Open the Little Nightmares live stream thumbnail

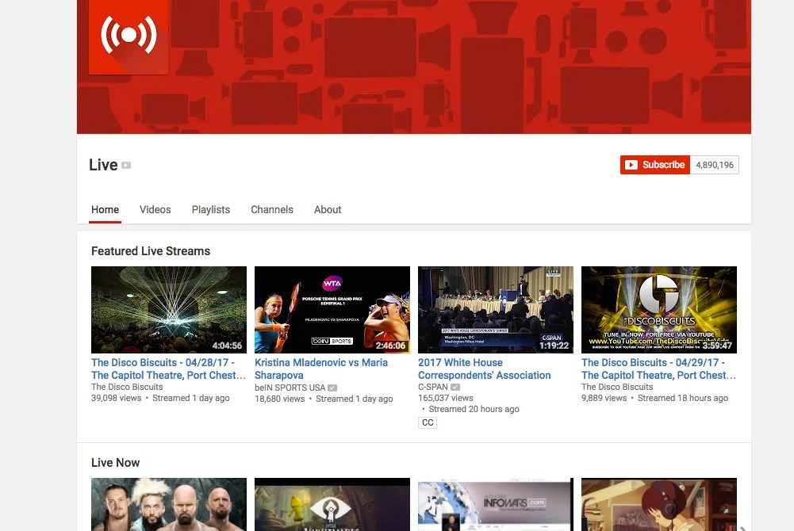(332, 504)
